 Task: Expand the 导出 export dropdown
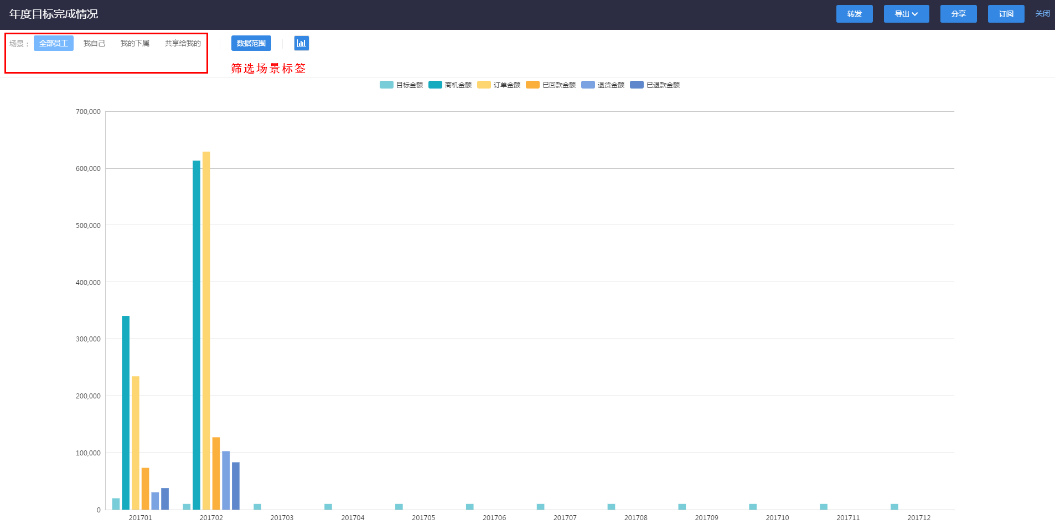(x=906, y=14)
